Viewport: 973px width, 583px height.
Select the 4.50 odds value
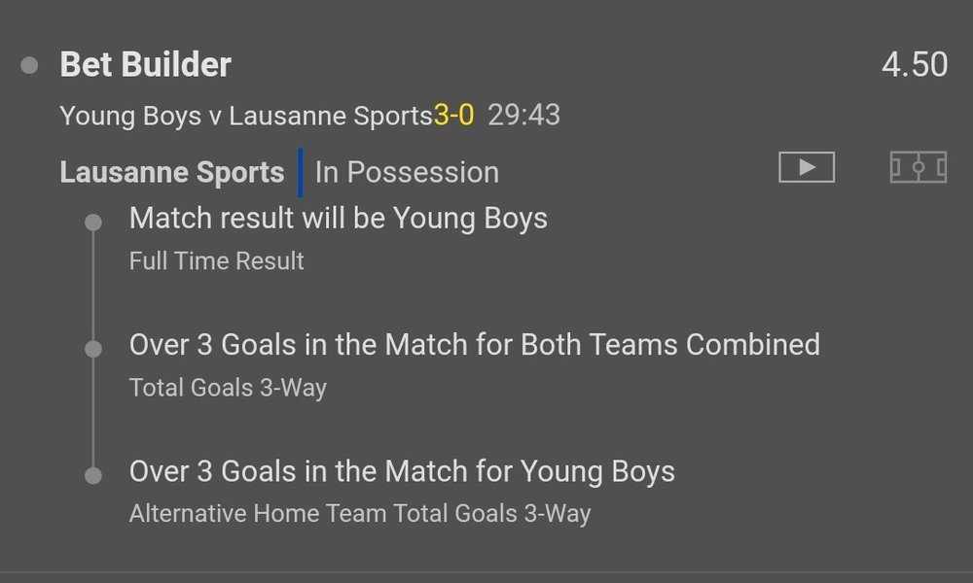(x=914, y=65)
